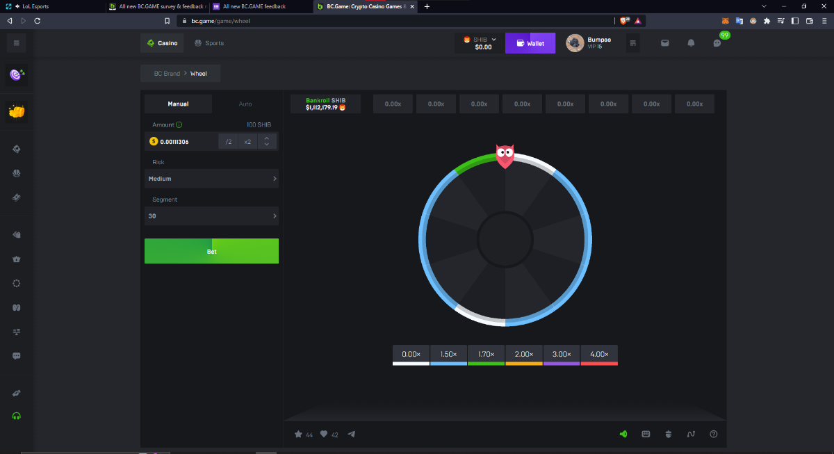Click the live stats graph icon
This screenshot has width=834, height=454.
point(691,435)
